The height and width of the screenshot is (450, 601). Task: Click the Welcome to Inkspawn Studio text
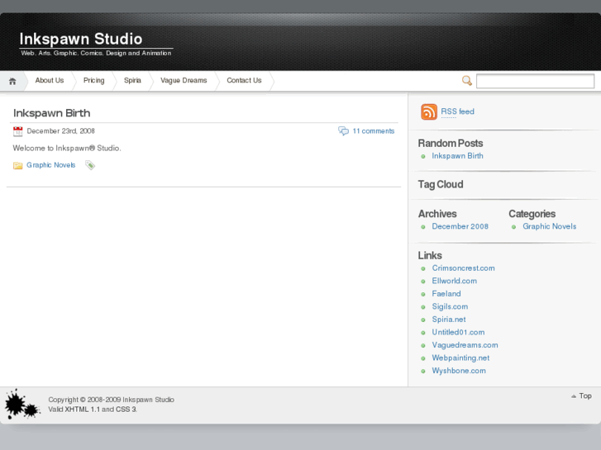pos(67,149)
